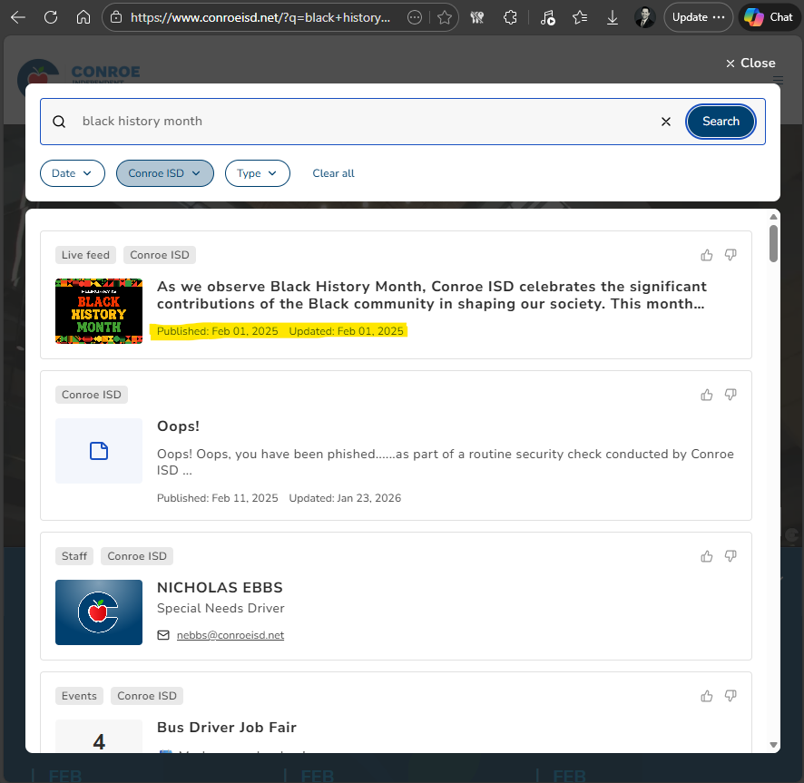This screenshot has width=804, height=783.
Task: Open the browser extensions puzzle icon
Action: pyautogui.click(x=510, y=17)
